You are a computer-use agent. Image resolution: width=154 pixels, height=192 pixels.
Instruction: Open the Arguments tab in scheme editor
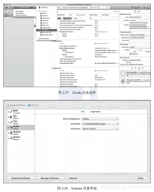click(96, 112)
